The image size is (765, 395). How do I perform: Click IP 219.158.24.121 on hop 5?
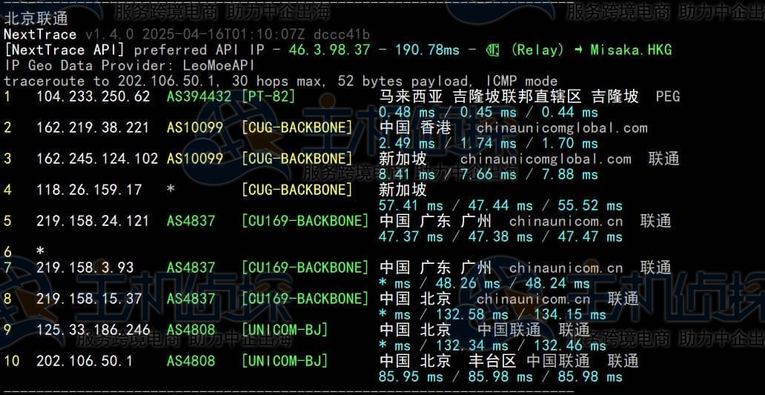coord(93,221)
